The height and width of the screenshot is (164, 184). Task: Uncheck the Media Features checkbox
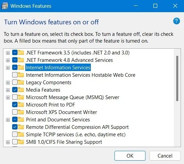click(15, 90)
